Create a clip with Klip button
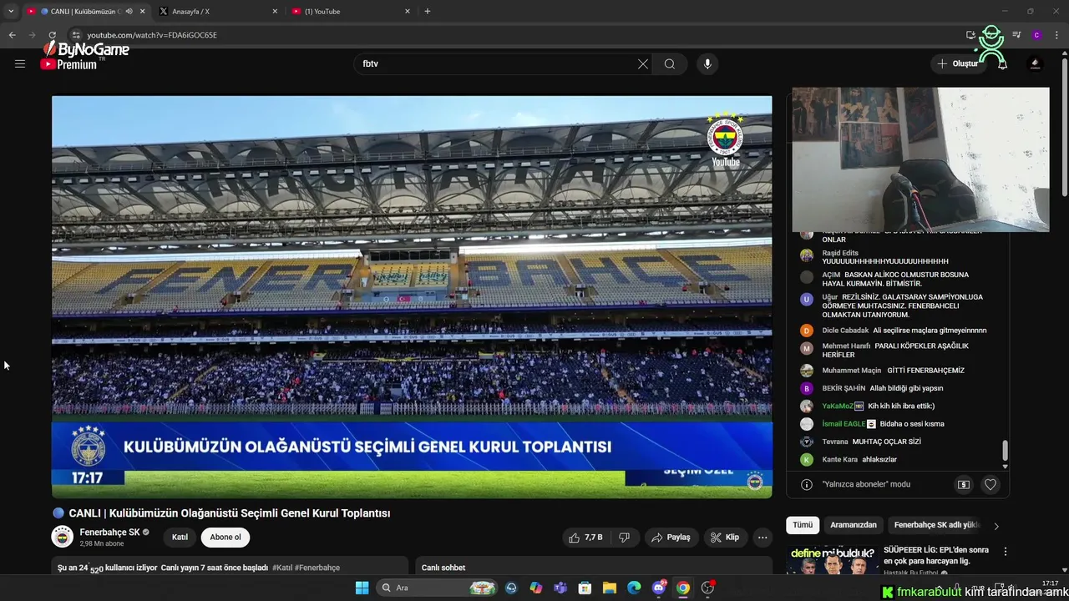Screen dimensions: 1069x601 725,538
